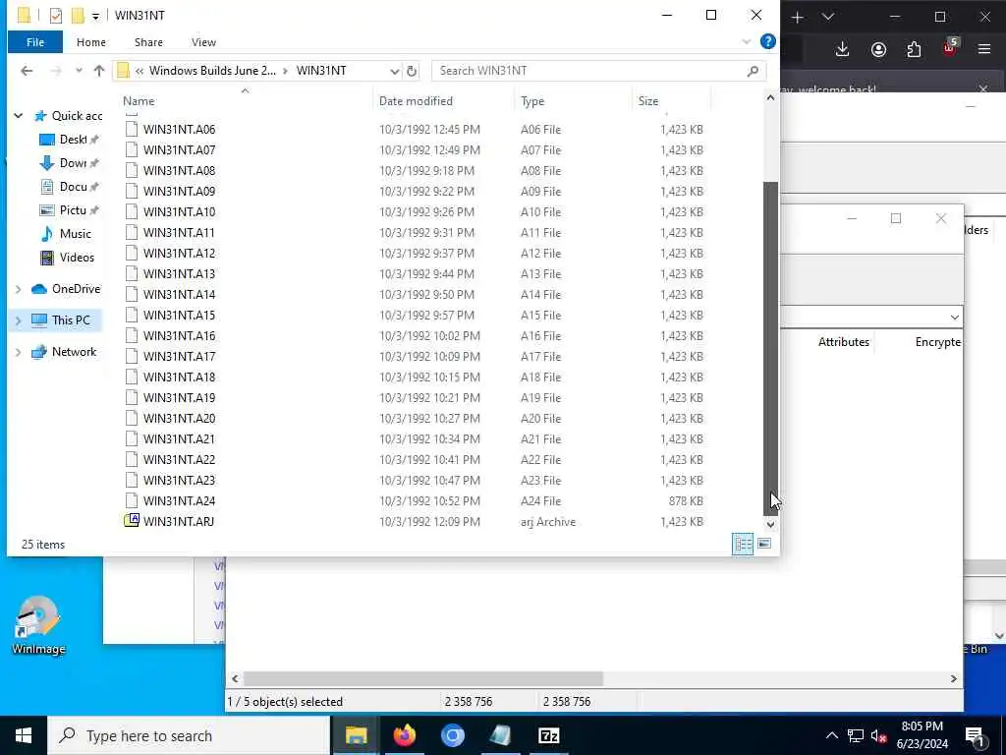Viewport: 1006px width, 755px height.
Task: Click the muted volume tray icon
Action: click(x=878, y=735)
